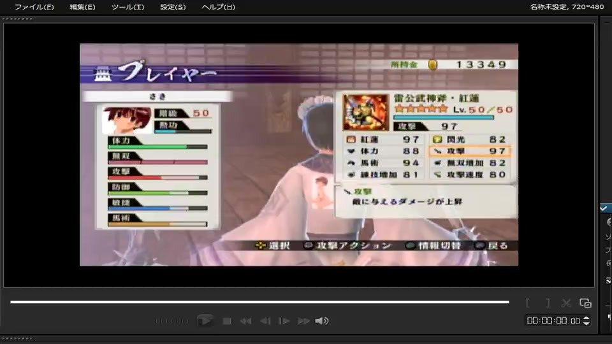Set mark-in with the left bracket icon
The height and width of the screenshot is (344, 612).
click(x=528, y=303)
